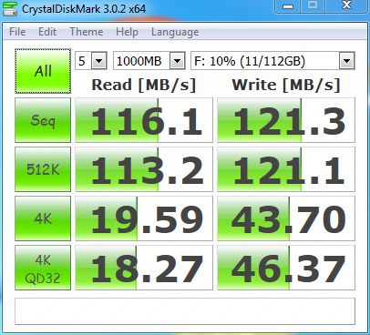Viewport: 370px width, 335px height.
Task: Maximize the CrystalDiskMark window
Action: (313, 6)
